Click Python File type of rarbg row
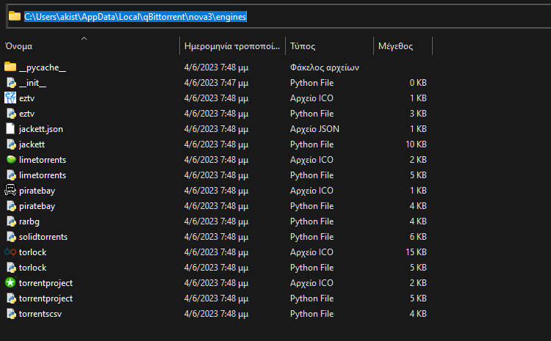The width and height of the screenshot is (551, 341). [311, 221]
